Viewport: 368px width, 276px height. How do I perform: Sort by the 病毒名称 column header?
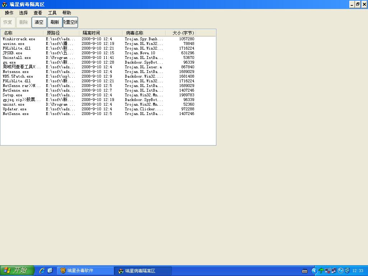pyautogui.click(x=144, y=33)
